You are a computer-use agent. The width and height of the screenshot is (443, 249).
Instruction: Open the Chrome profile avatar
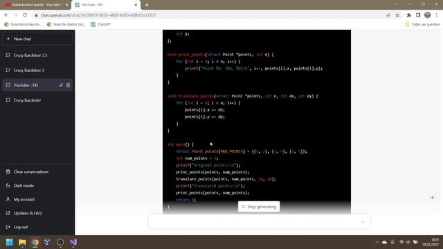point(428,15)
